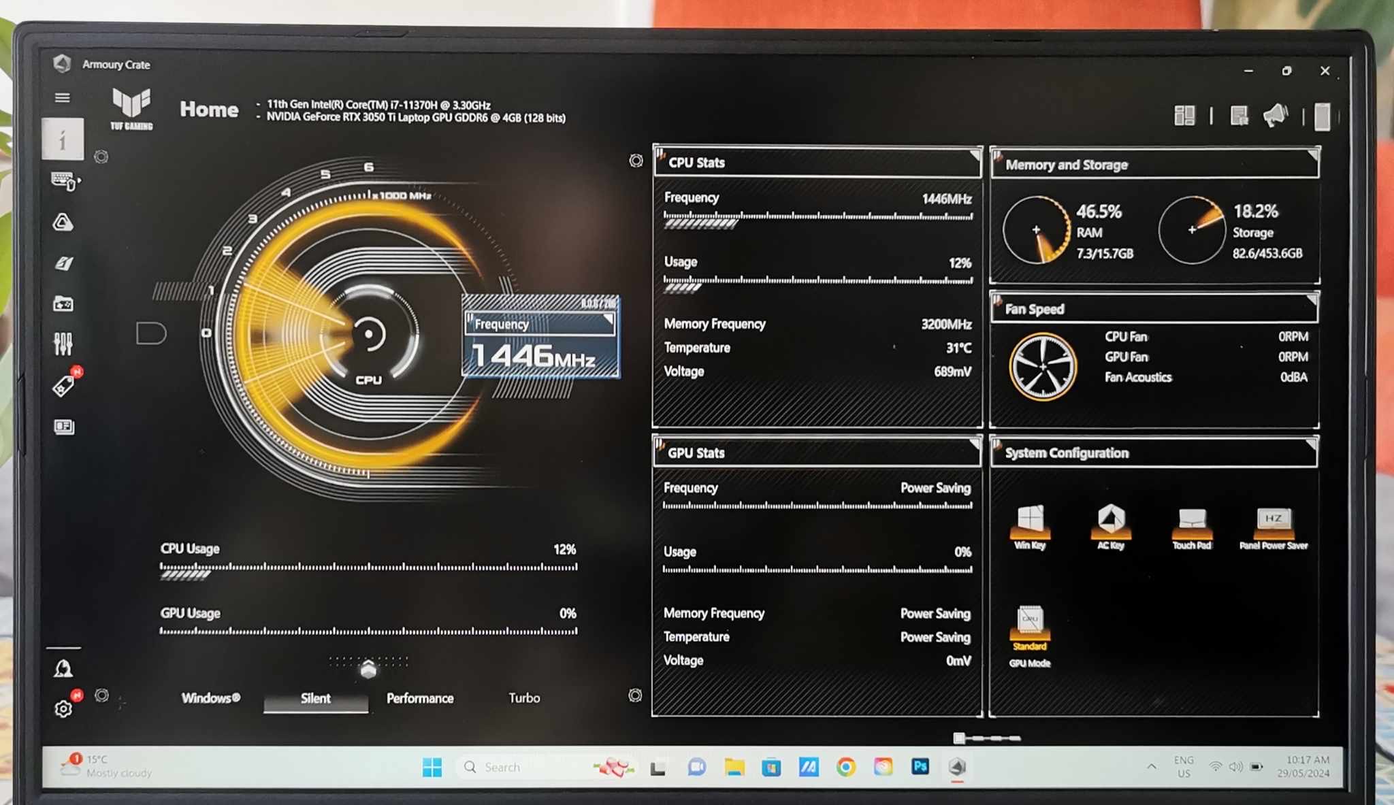Click the CPU Fan 0RPM row
The image size is (1394, 805).
[x=1205, y=337]
